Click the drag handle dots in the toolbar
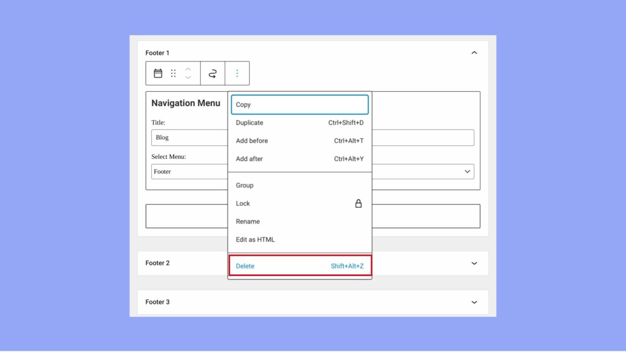The width and height of the screenshot is (626, 352). click(x=173, y=73)
